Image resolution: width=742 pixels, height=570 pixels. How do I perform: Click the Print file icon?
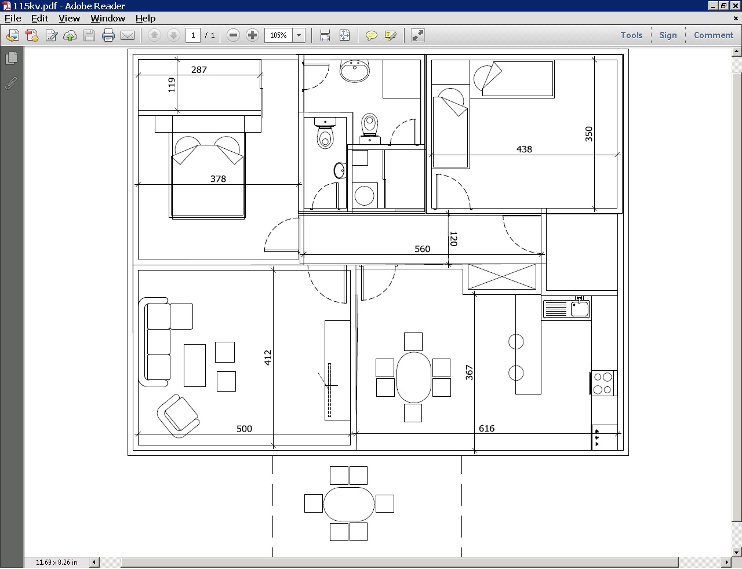click(x=108, y=36)
